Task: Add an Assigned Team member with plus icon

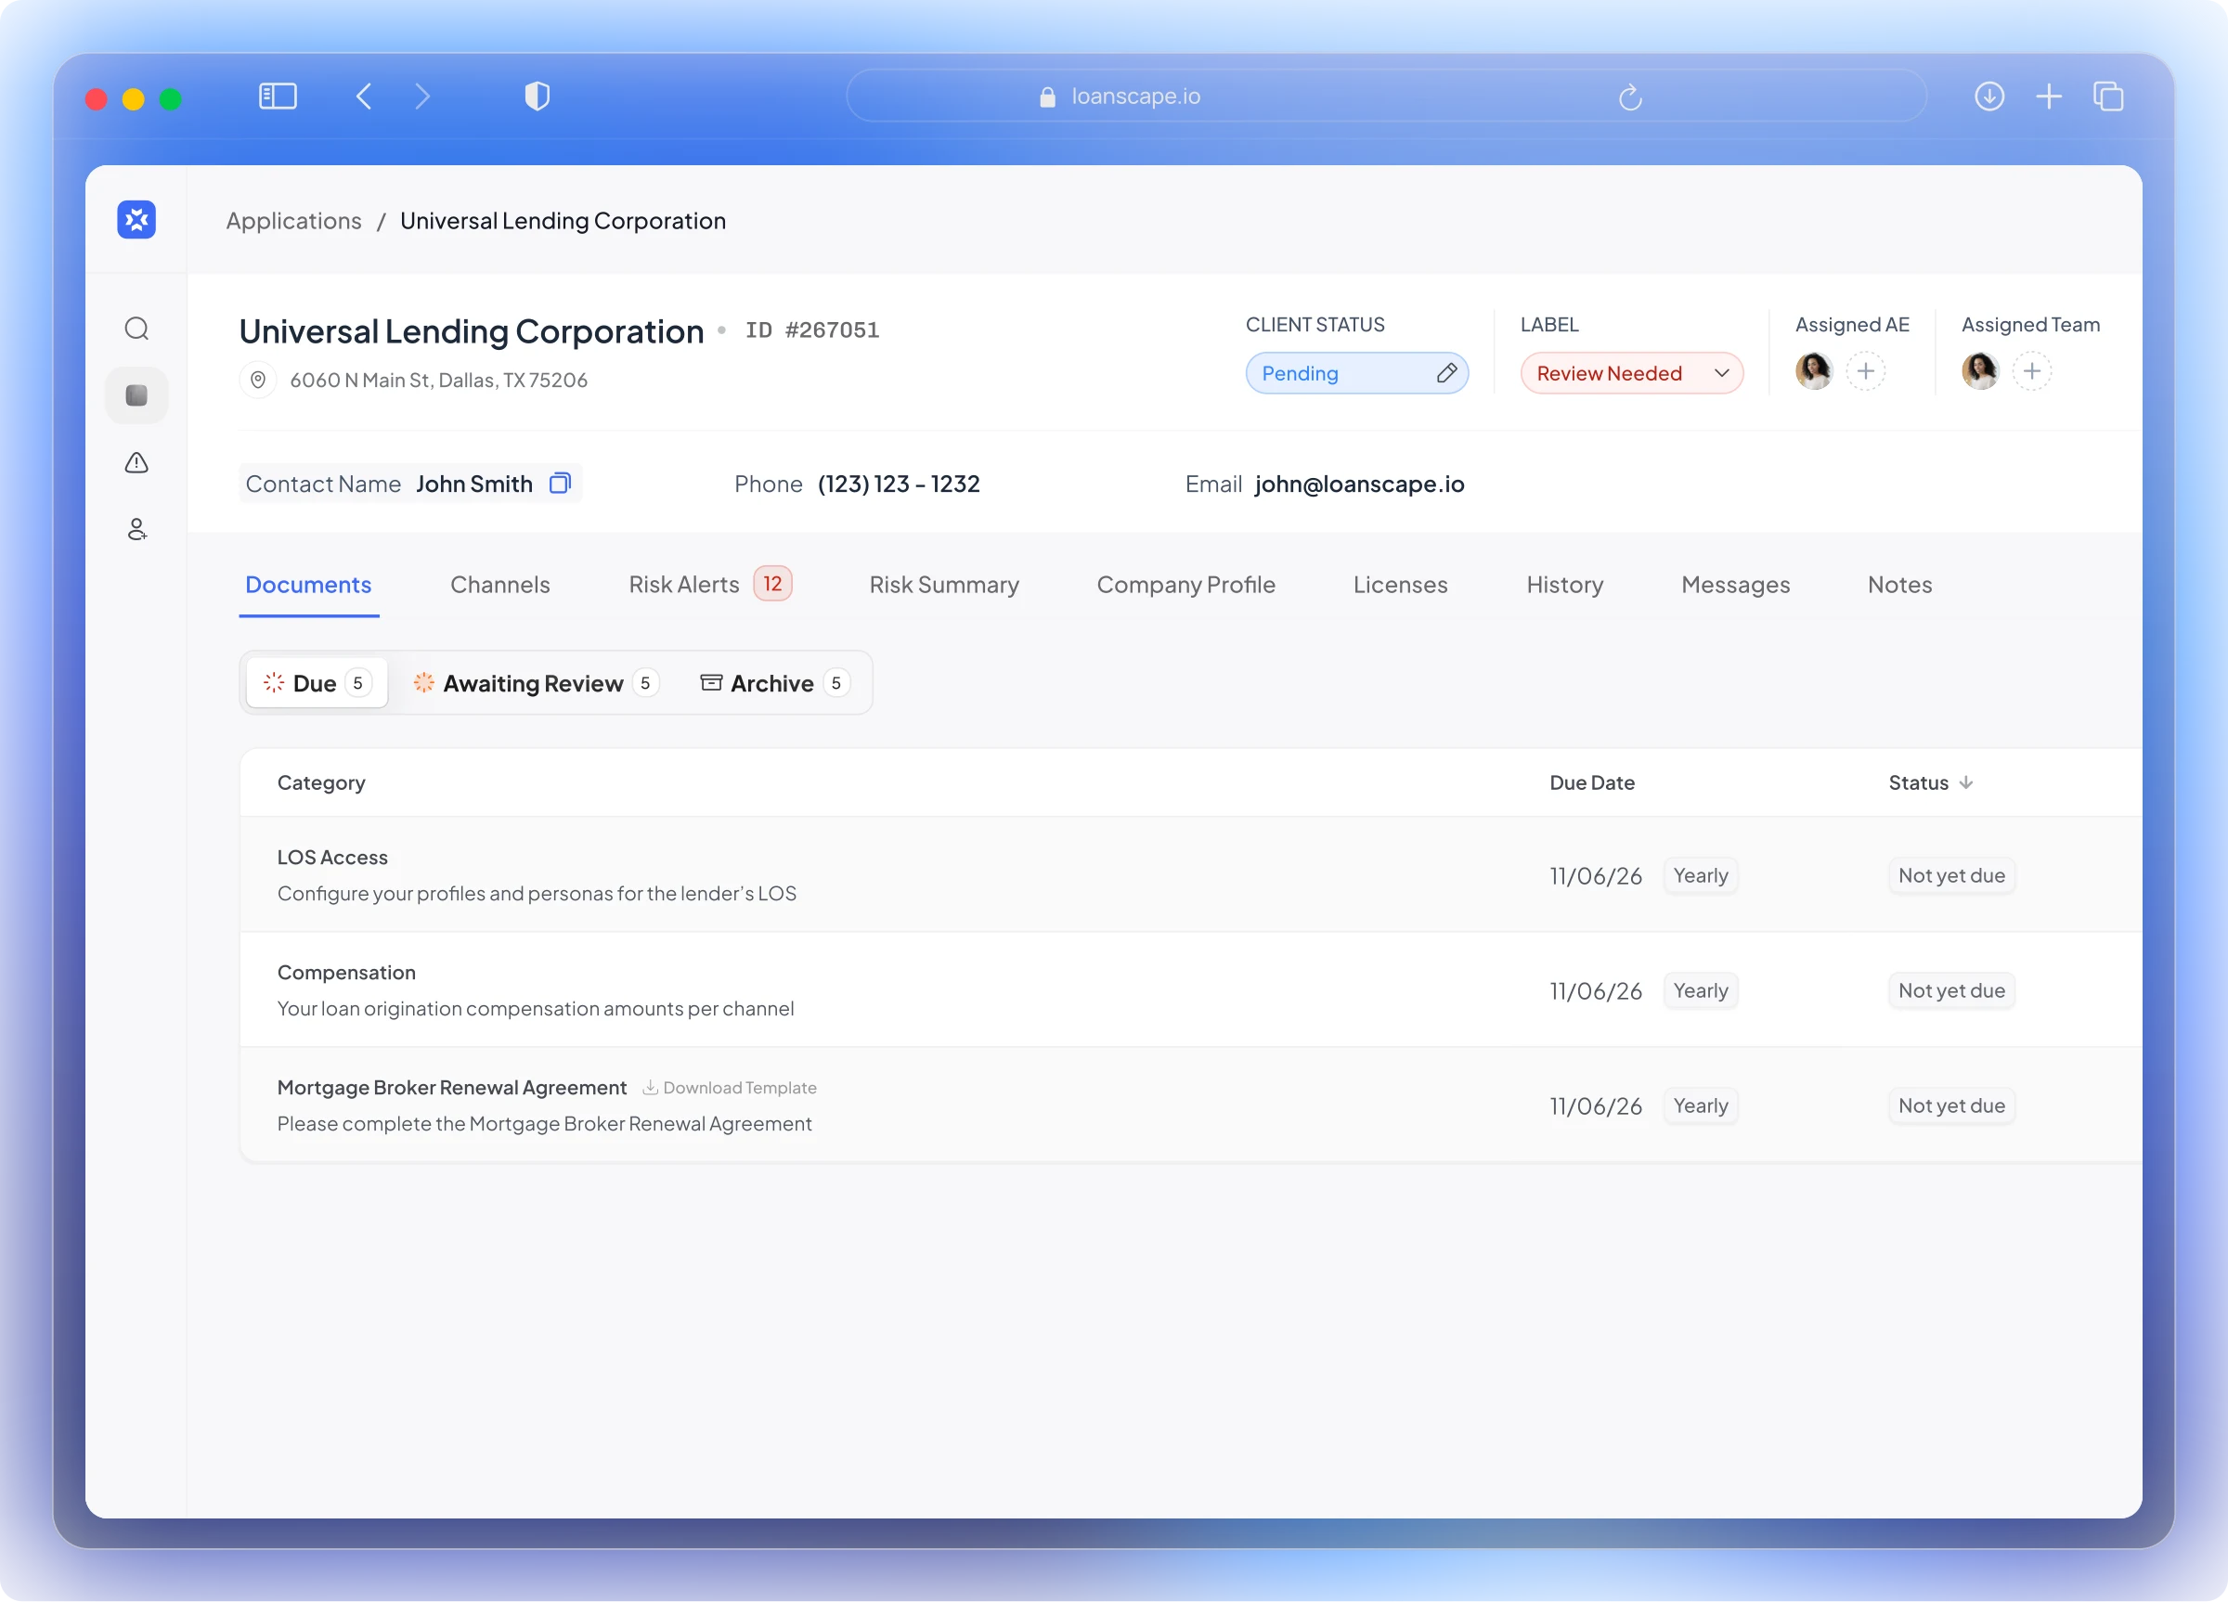Action: [x=2031, y=371]
